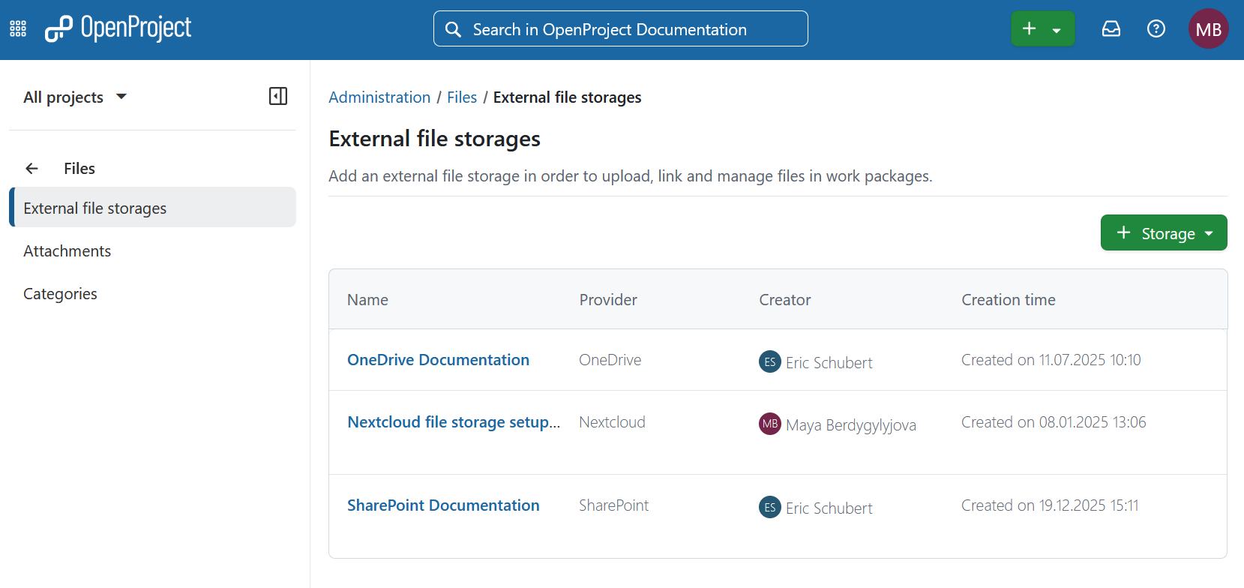Click the OpenProject logo

(118, 28)
